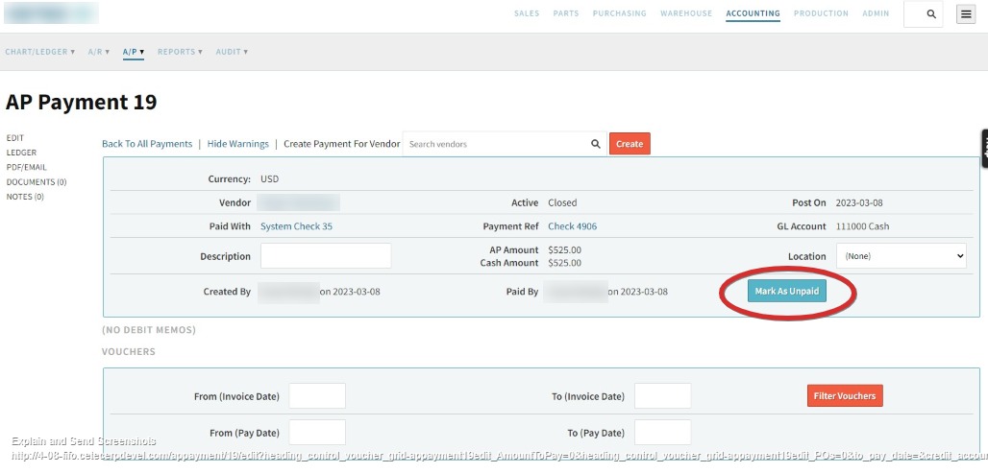Open the System Check 35 link

296,226
